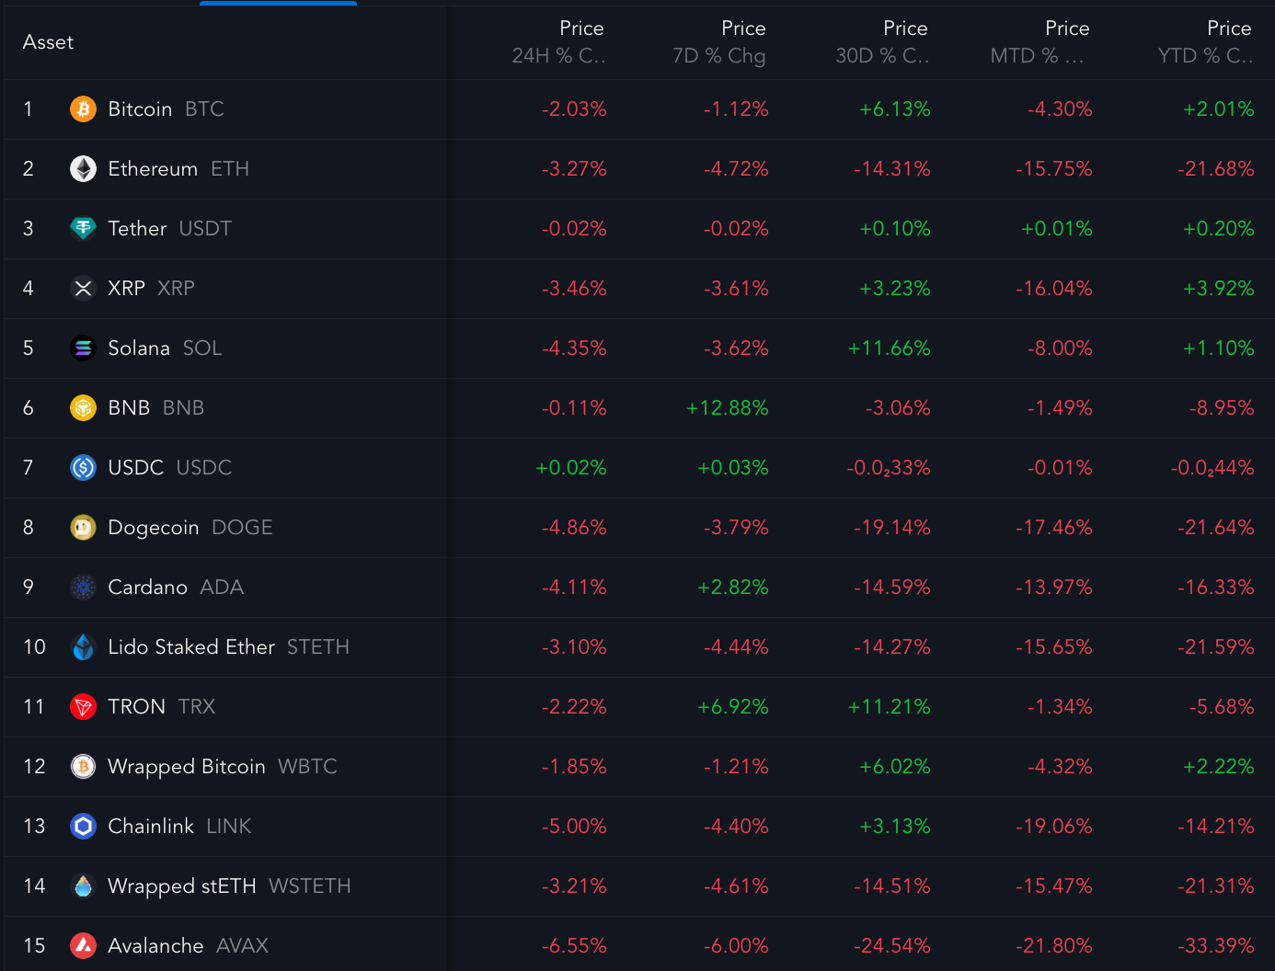Click Lido Staked Ether's MTD -15.65%

click(x=1053, y=647)
